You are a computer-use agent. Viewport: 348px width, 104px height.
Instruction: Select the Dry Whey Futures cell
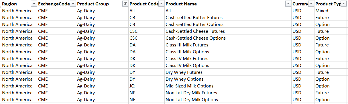point(228,72)
